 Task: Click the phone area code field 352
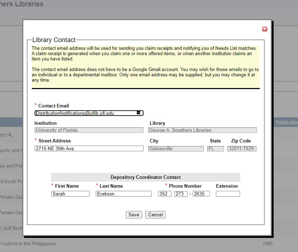tap(165, 194)
